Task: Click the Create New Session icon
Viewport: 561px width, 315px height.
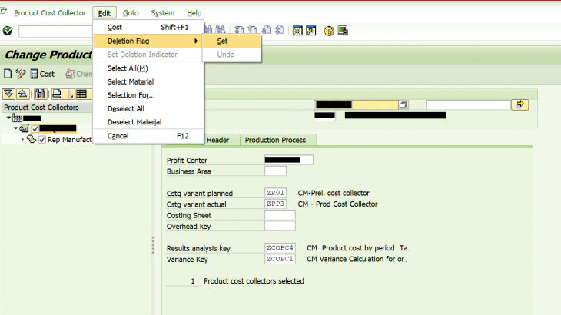Action: coord(297,31)
